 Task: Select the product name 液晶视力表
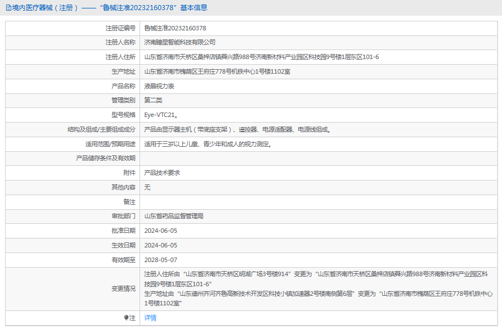pyautogui.click(x=159, y=86)
